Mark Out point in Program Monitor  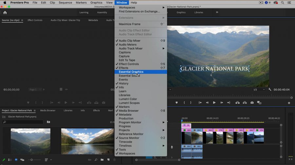pyautogui.click(x=191, y=103)
